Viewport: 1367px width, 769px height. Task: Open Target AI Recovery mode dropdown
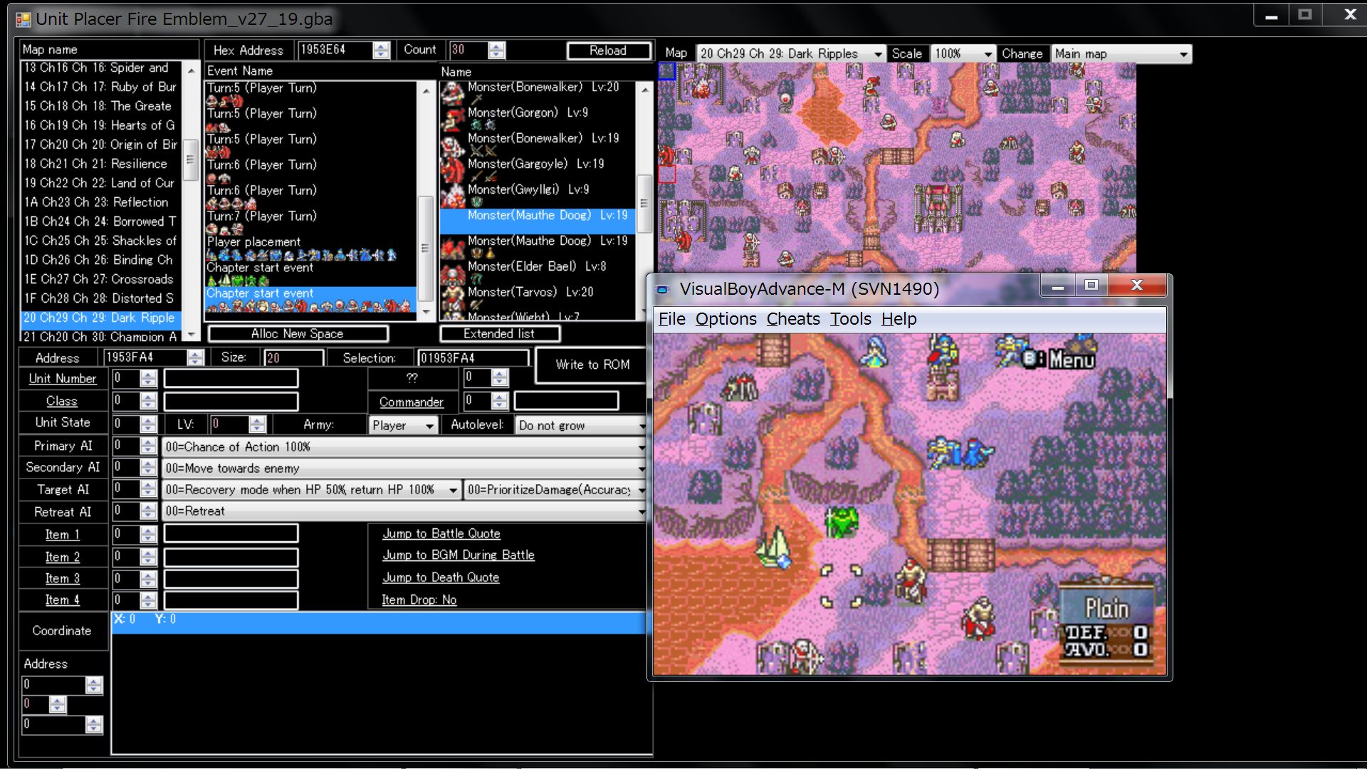[x=311, y=489]
